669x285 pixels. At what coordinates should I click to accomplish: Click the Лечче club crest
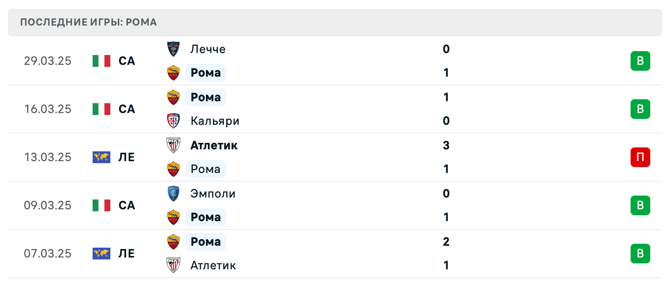tap(173, 49)
